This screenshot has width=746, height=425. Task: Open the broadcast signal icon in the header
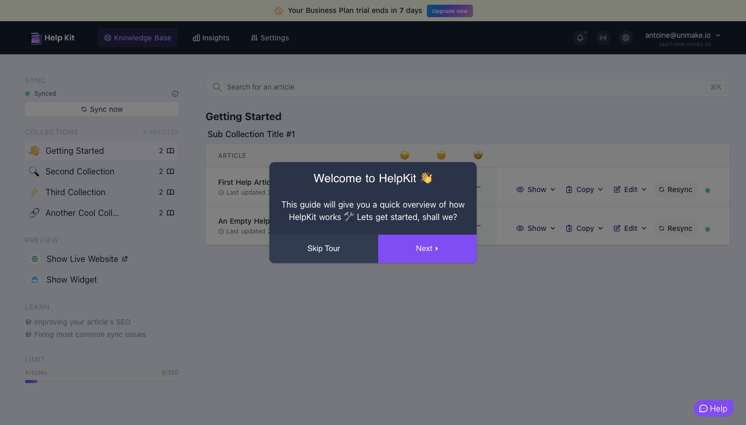coord(603,38)
